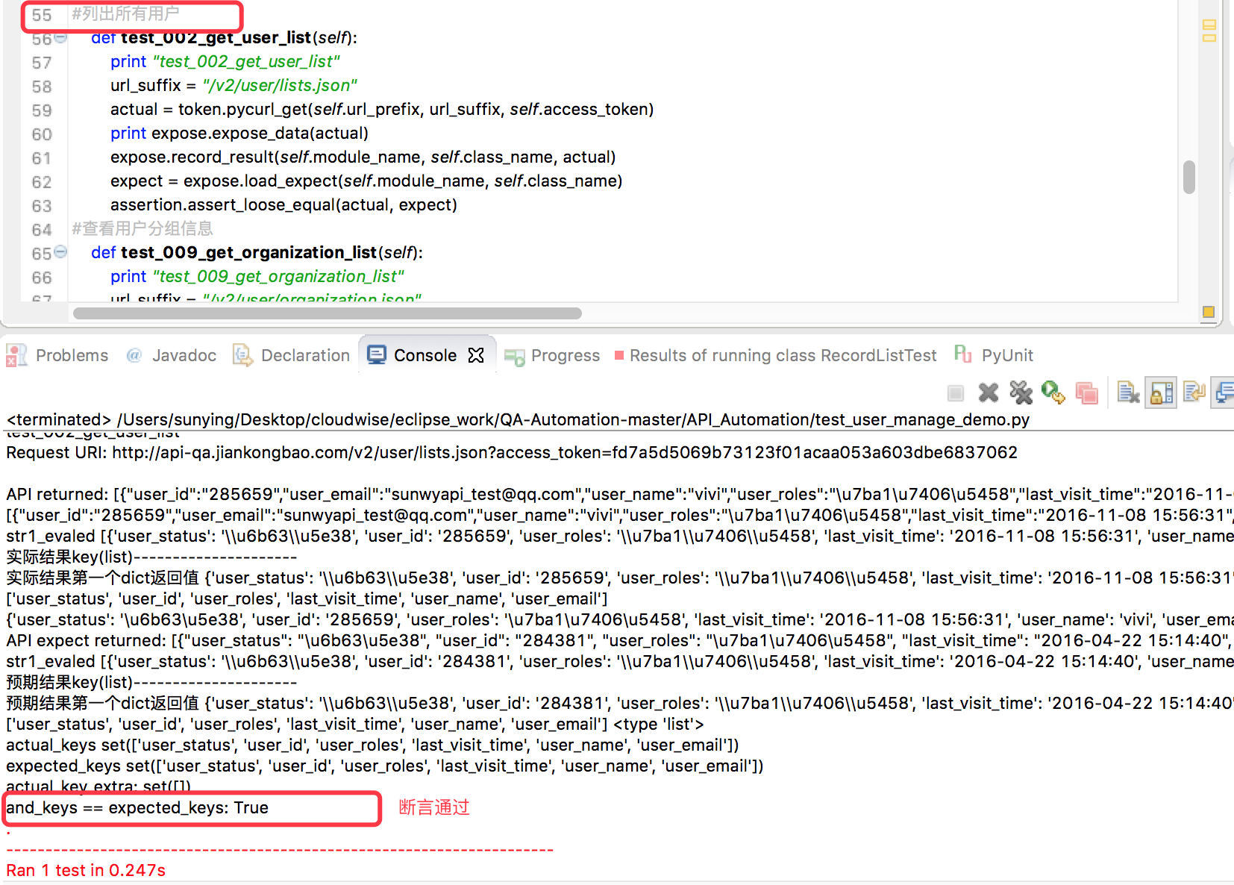The image size is (1234, 885).
Task: Collapse the test_009_get_organization_list function fold
Action: tap(60, 252)
